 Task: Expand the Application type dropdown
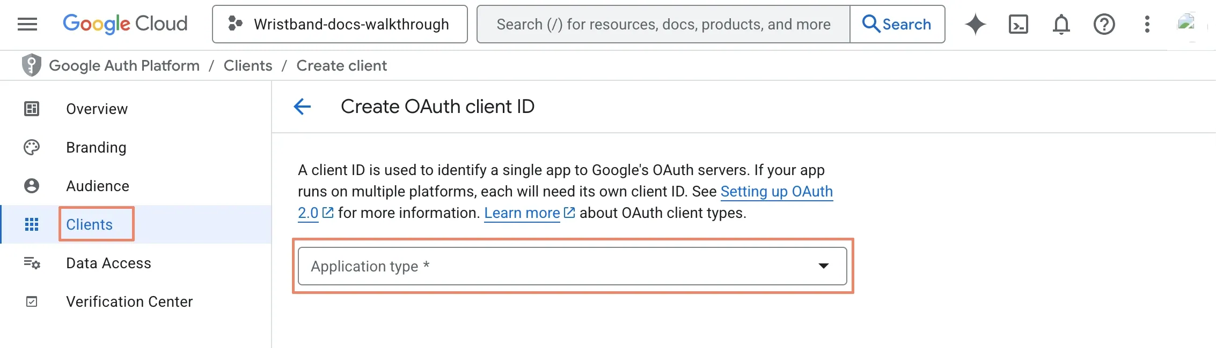click(x=573, y=266)
